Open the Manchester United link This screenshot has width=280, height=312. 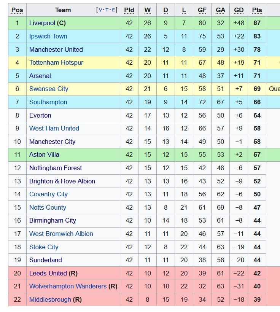click(56, 49)
